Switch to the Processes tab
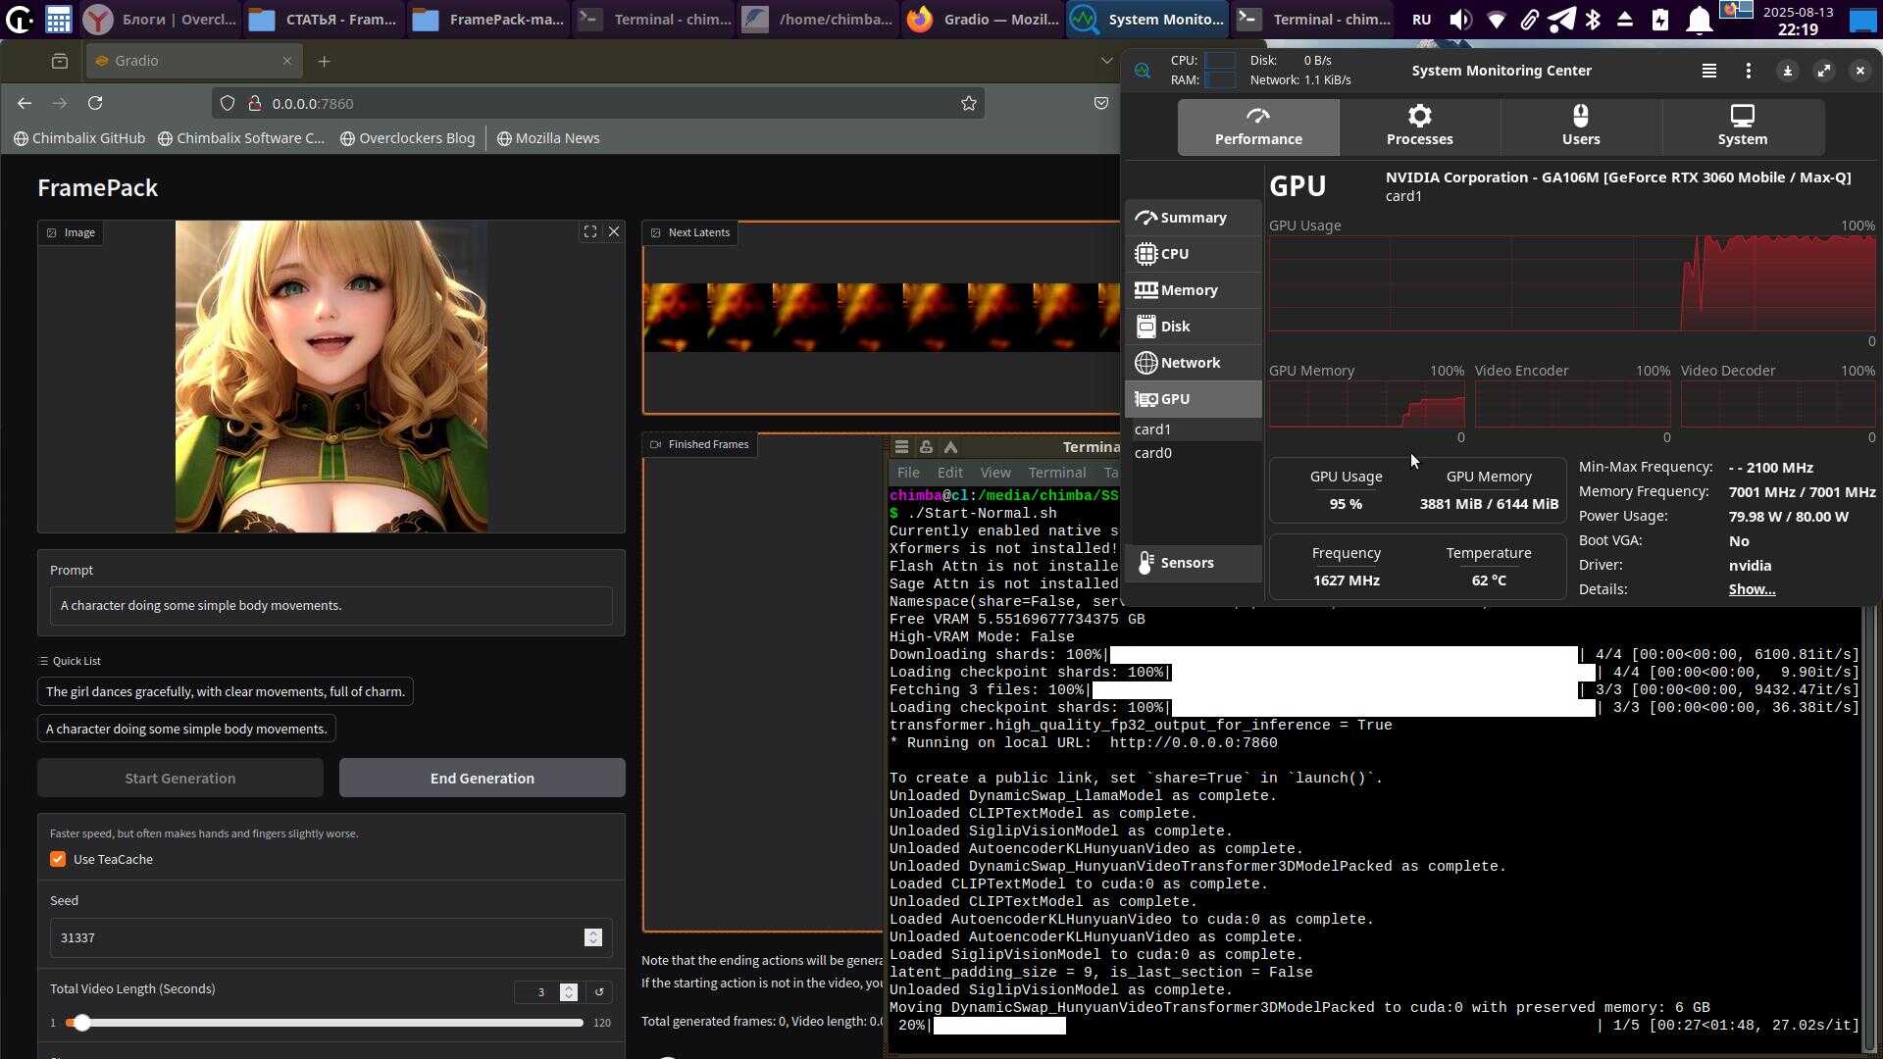 coord(1419,126)
